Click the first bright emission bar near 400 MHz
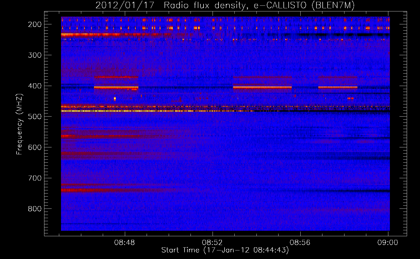This screenshot has height=259, width=420. 116,88
